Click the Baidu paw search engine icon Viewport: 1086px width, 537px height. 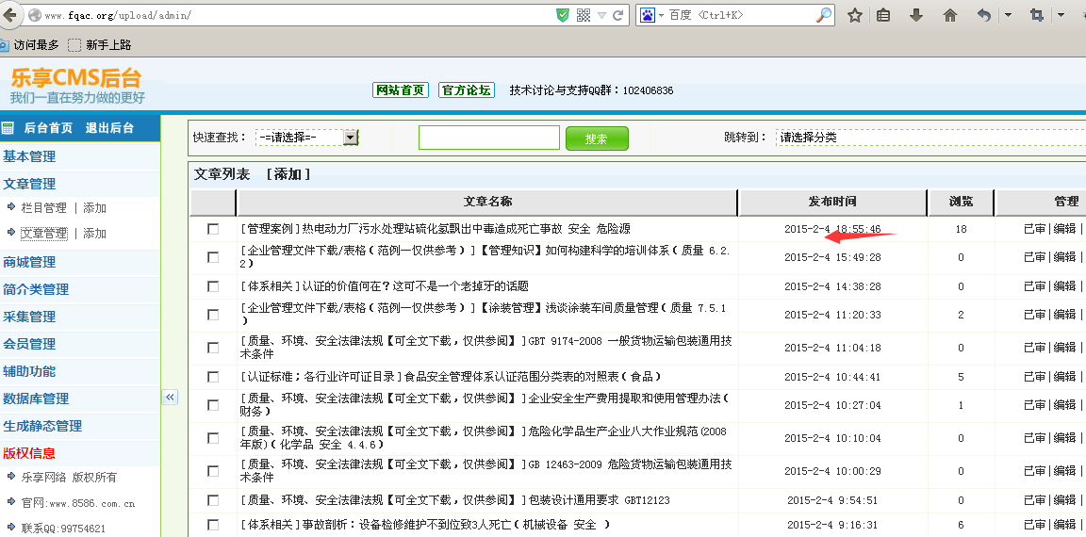click(648, 15)
